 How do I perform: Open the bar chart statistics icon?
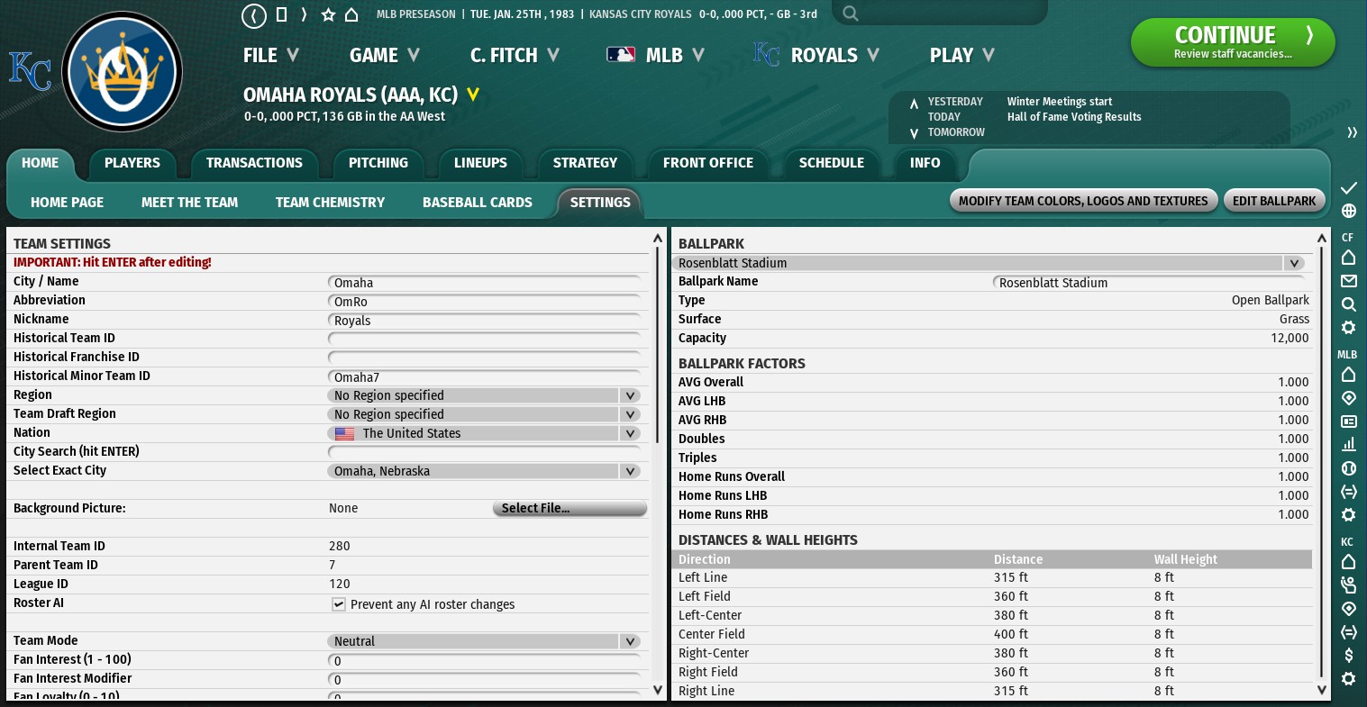1348,445
